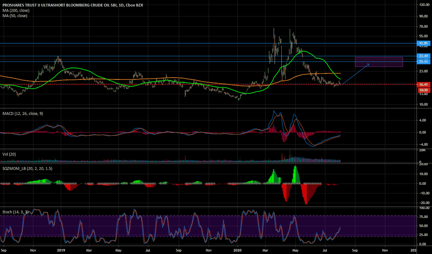Click the 4.00 value on MACD axis

pyautogui.click(x=423, y=120)
